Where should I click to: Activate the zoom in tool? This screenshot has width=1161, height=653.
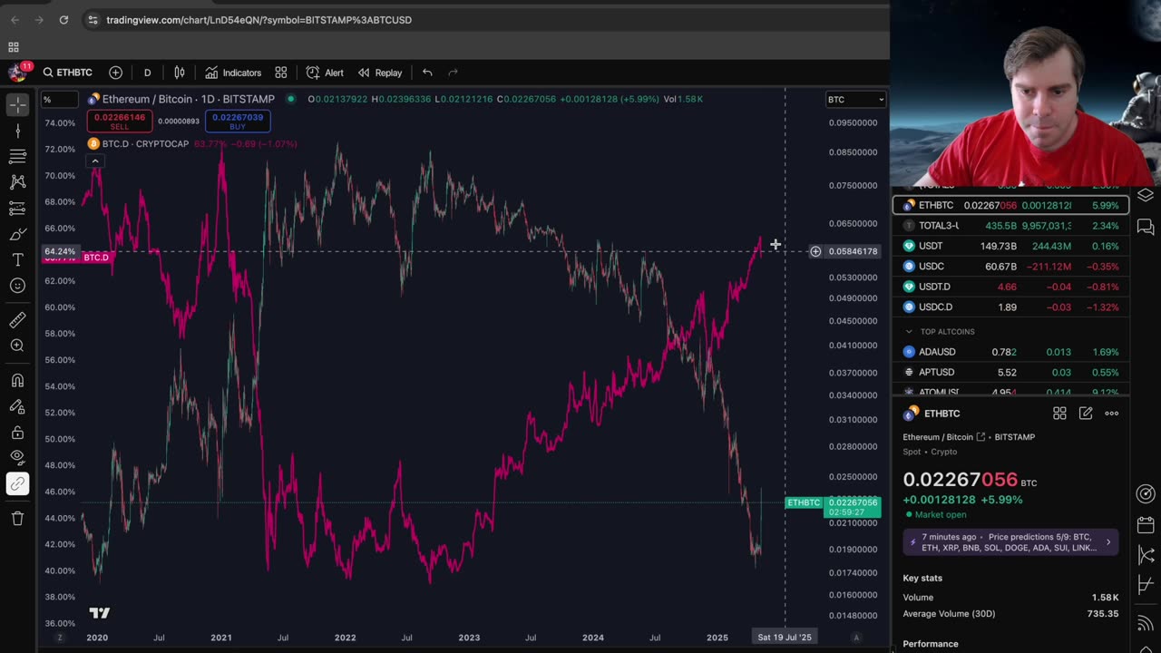(17, 346)
